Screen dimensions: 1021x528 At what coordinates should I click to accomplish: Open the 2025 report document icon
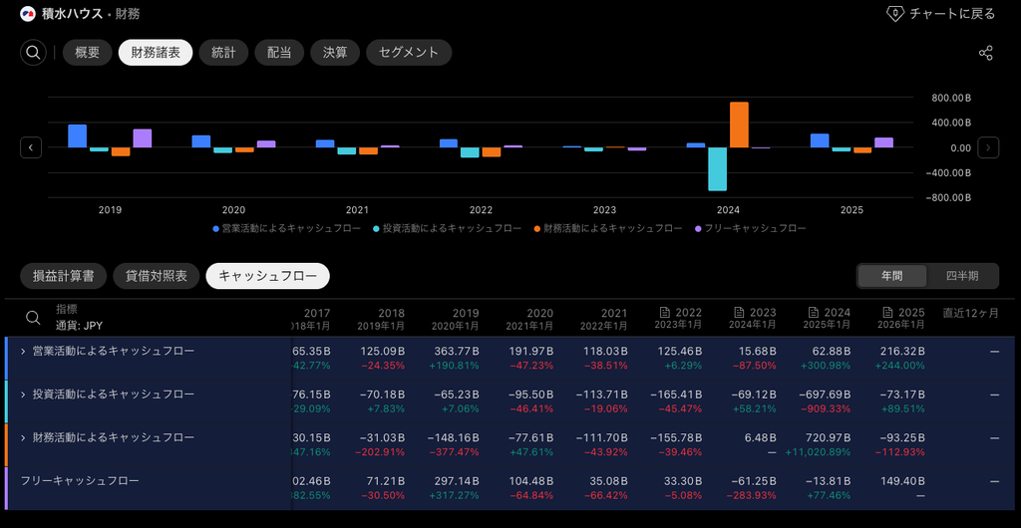point(887,313)
